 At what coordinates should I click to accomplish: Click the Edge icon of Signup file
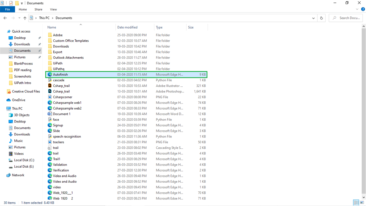(50, 125)
